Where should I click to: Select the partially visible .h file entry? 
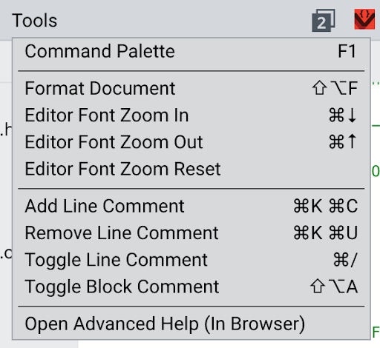6,130
